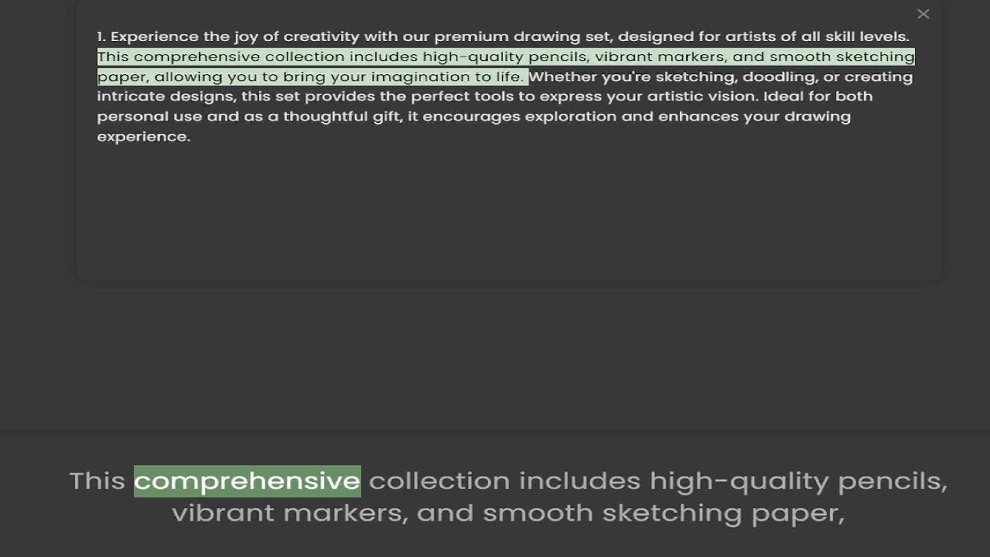Close the text panel with the X icon
990x557 pixels.
pyautogui.click(x=923, y=14)
